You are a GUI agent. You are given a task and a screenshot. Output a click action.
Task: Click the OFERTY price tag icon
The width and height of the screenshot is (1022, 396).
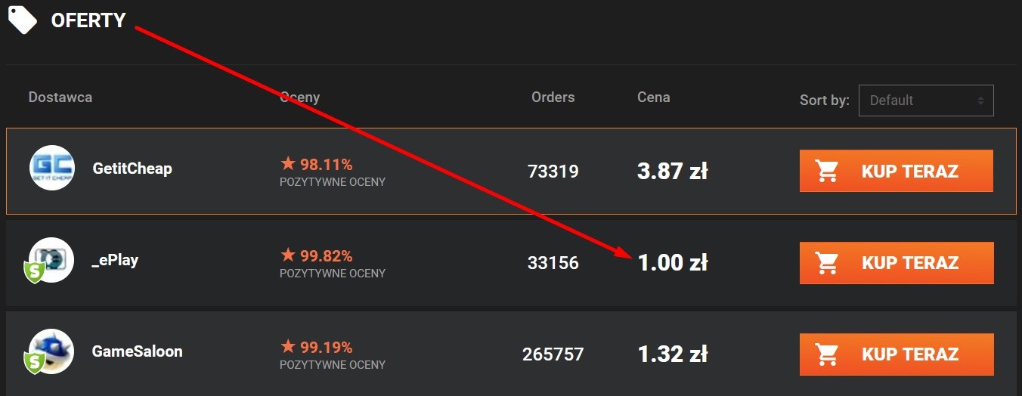[x=22, y=19]
